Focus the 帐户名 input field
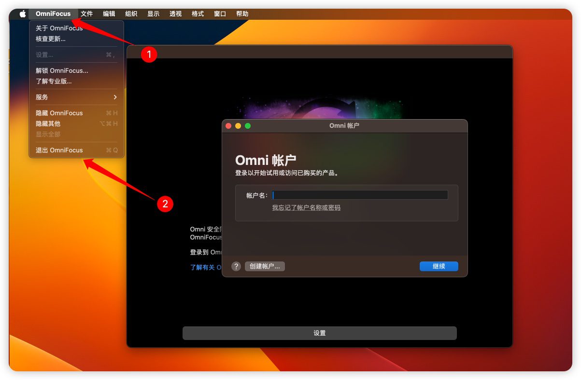 point(360,195)
